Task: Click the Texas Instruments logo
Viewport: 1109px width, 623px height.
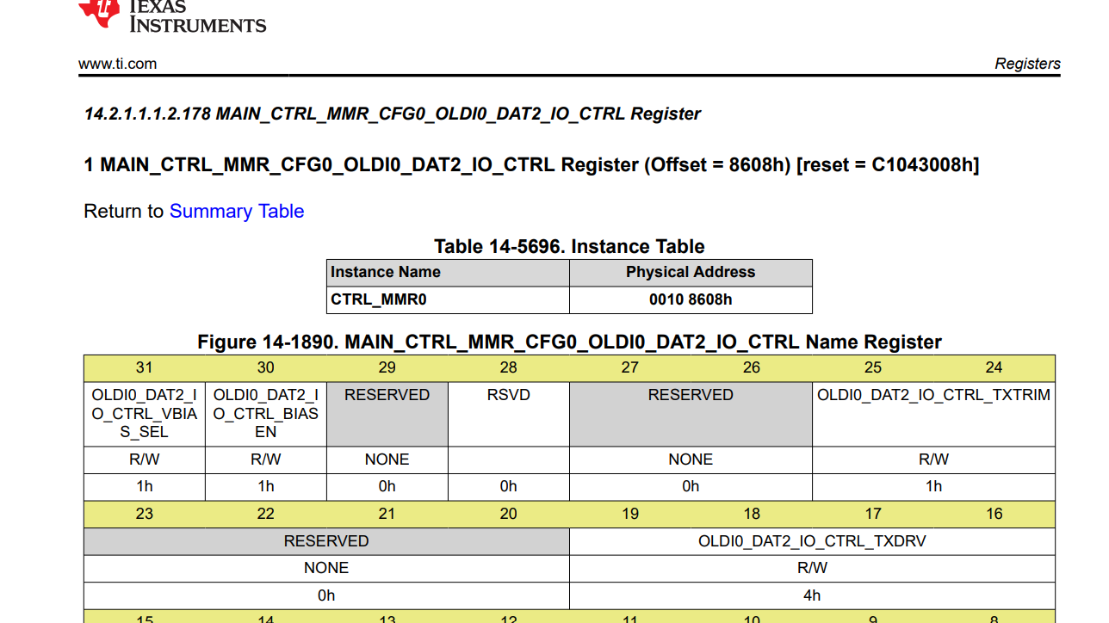Action: pyautogui.click(x=172, y=15)
